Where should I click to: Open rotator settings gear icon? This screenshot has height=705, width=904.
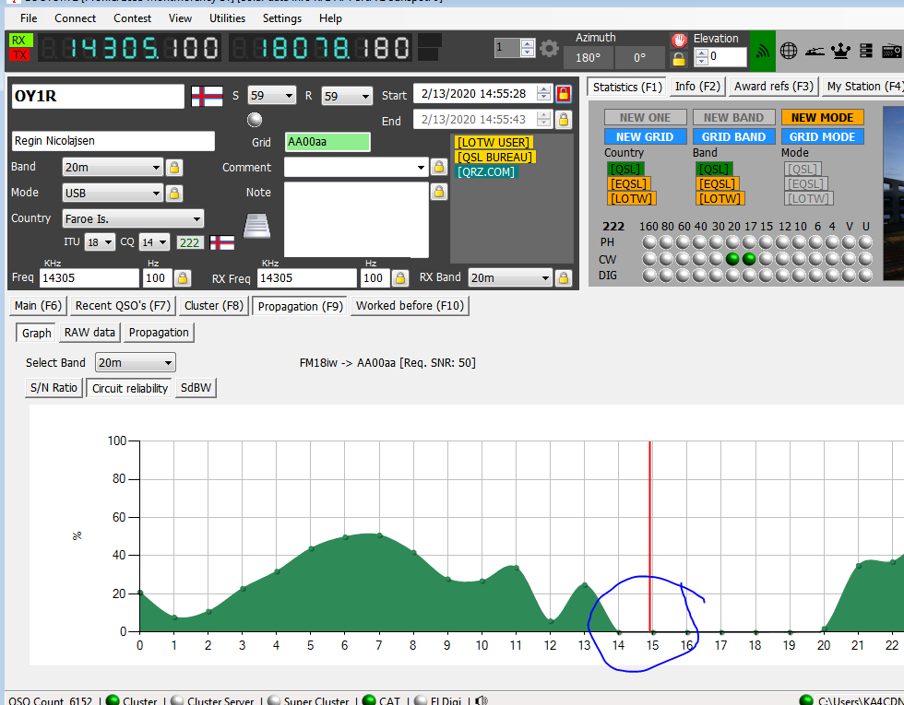point(550,48)
